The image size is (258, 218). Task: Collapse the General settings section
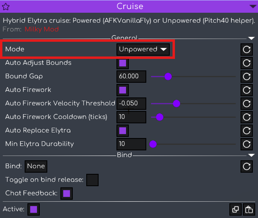(251, 38)
